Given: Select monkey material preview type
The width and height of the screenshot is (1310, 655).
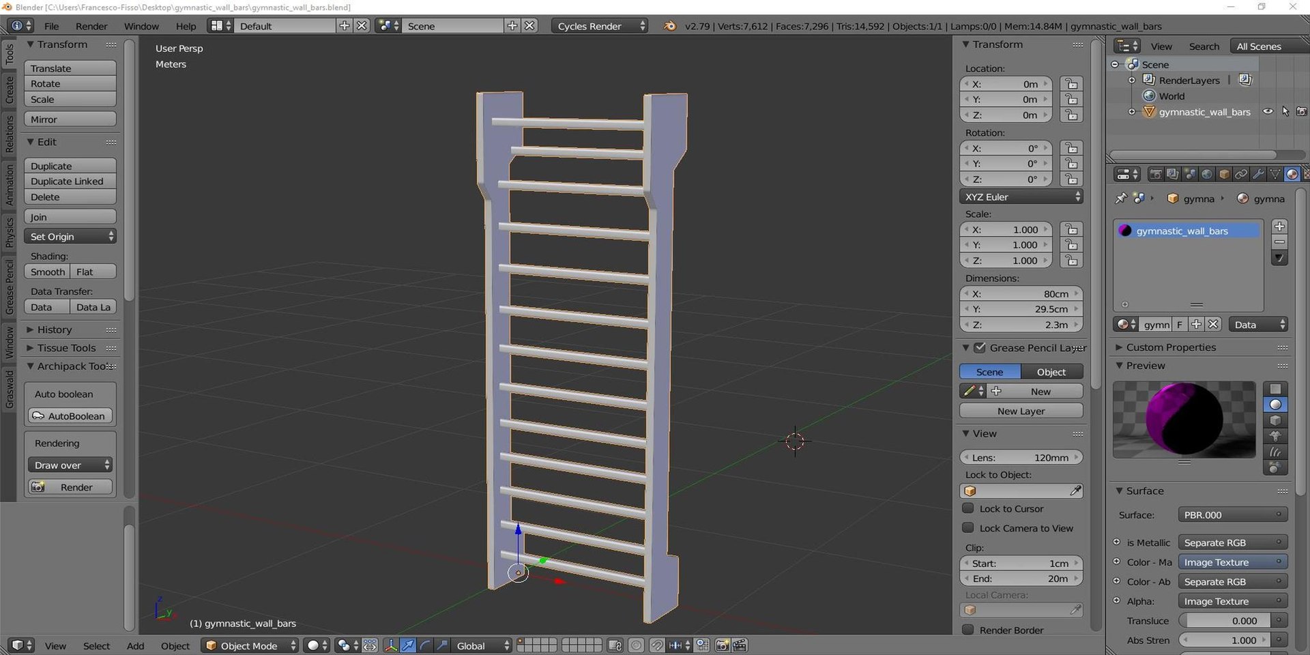Looking at the screenshot, I should (x=1275, y=436).
